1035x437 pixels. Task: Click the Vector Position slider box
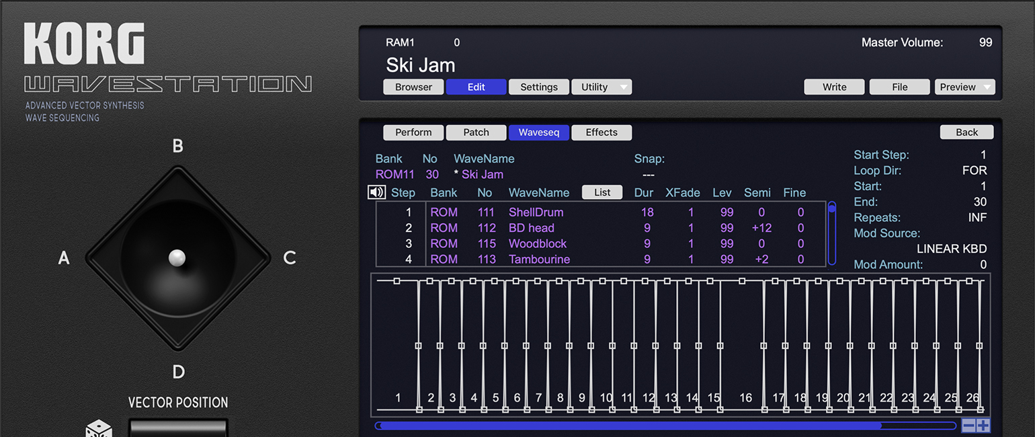coord(178,428)
